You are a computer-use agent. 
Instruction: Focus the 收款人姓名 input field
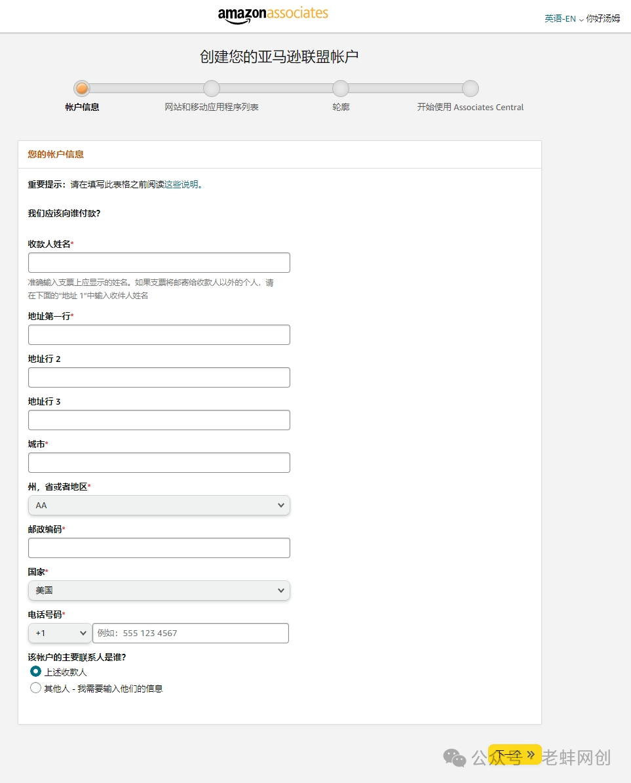[x=159, y=263]
